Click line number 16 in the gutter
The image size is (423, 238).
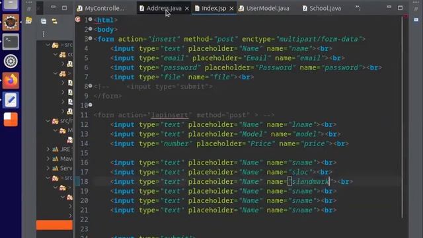84,163
